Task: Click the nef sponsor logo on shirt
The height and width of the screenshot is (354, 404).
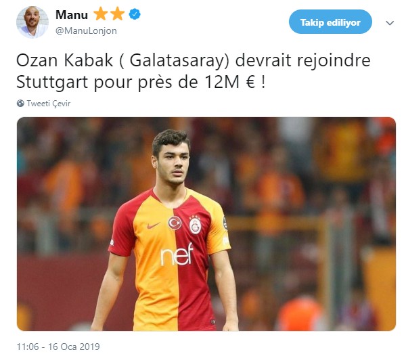Action: pyautogui.click(x=177, y=255)
